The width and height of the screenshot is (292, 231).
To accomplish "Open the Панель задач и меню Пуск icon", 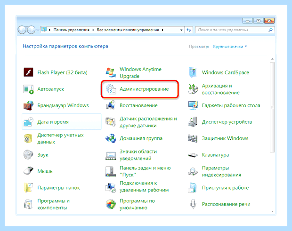I will pyautogui.click(x=111, y=171).
